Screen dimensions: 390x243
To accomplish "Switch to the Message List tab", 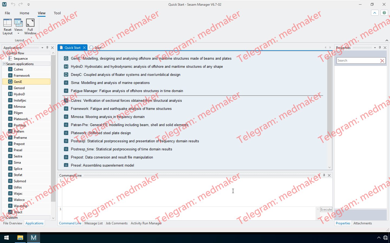I will coord(93,223).
